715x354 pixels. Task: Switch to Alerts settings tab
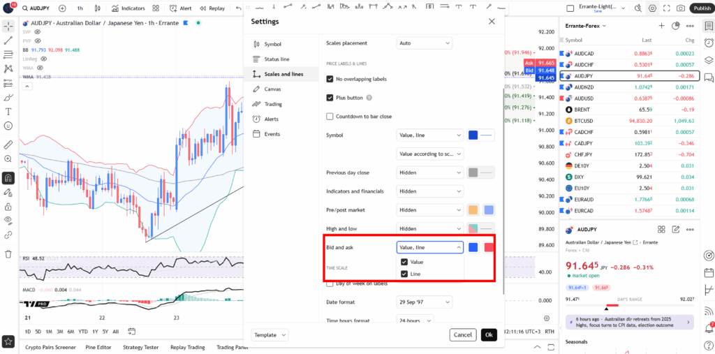[x=281, y=119]
